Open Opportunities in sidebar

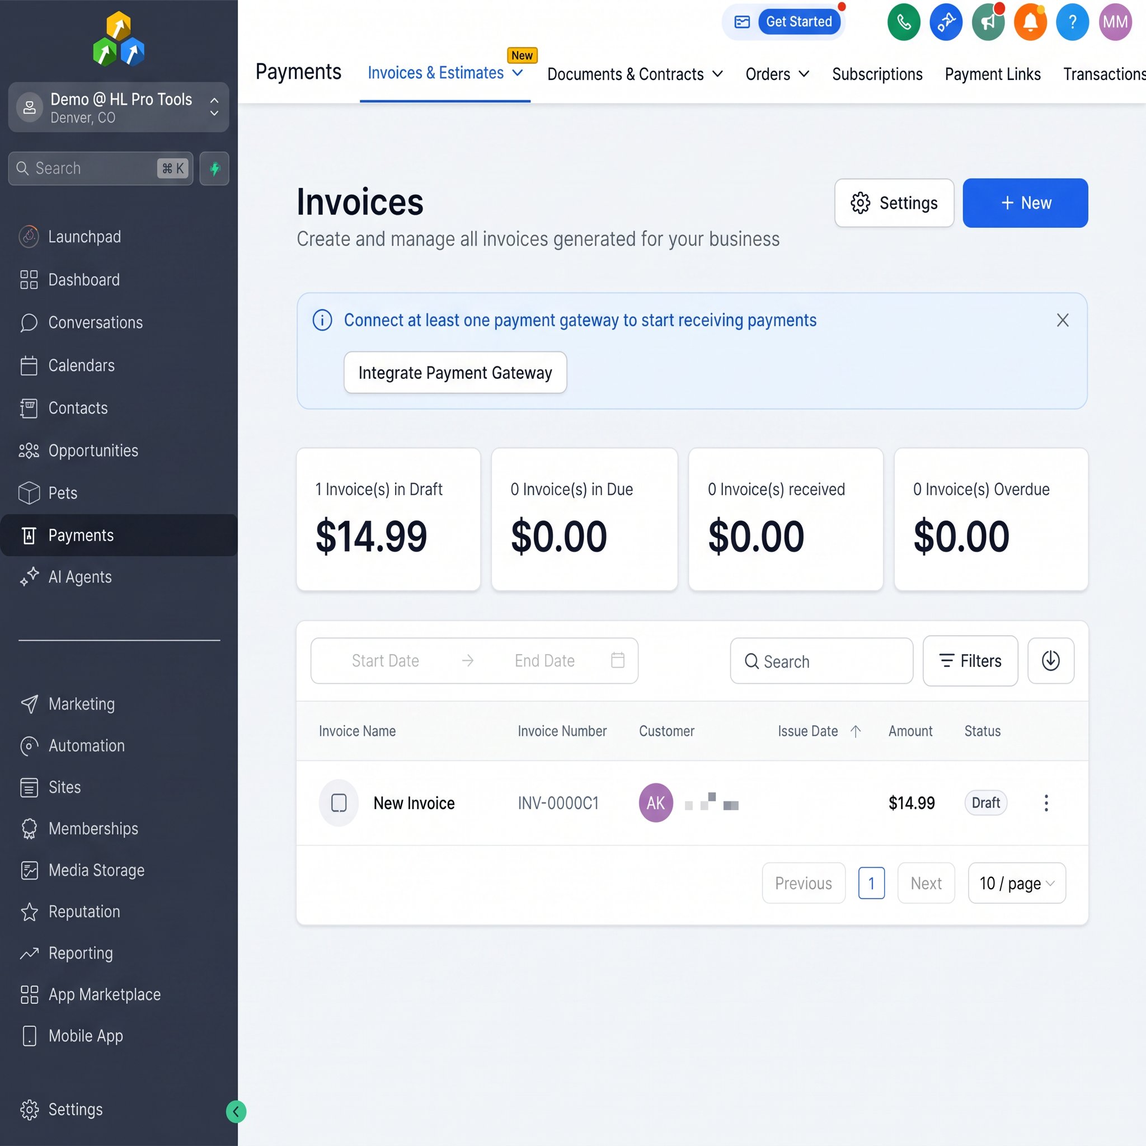coord(79,451)
